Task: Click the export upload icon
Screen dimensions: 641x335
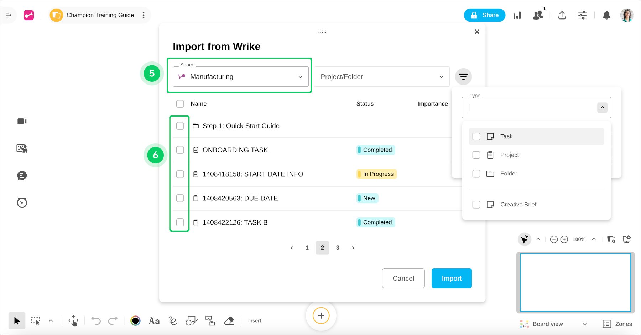Action: point(562,15)
